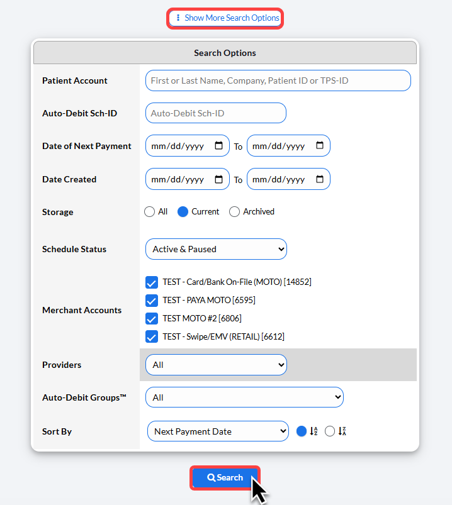Viewport: 452px width, 505px height.
Task: Select descending Z-A sort order radio
Action: click(329, 431)
